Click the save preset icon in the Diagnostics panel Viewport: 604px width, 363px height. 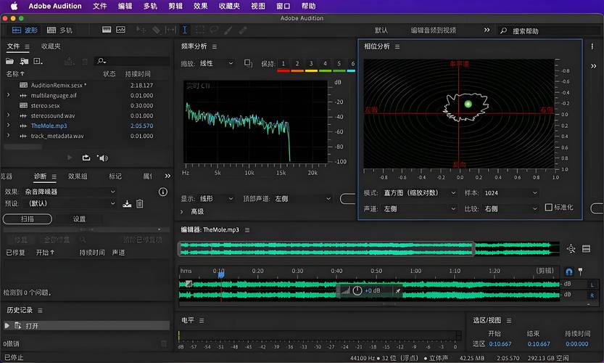[127, 204]
